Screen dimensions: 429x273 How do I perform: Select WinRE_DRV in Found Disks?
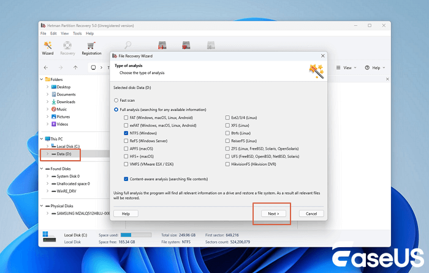click(66, 191)
